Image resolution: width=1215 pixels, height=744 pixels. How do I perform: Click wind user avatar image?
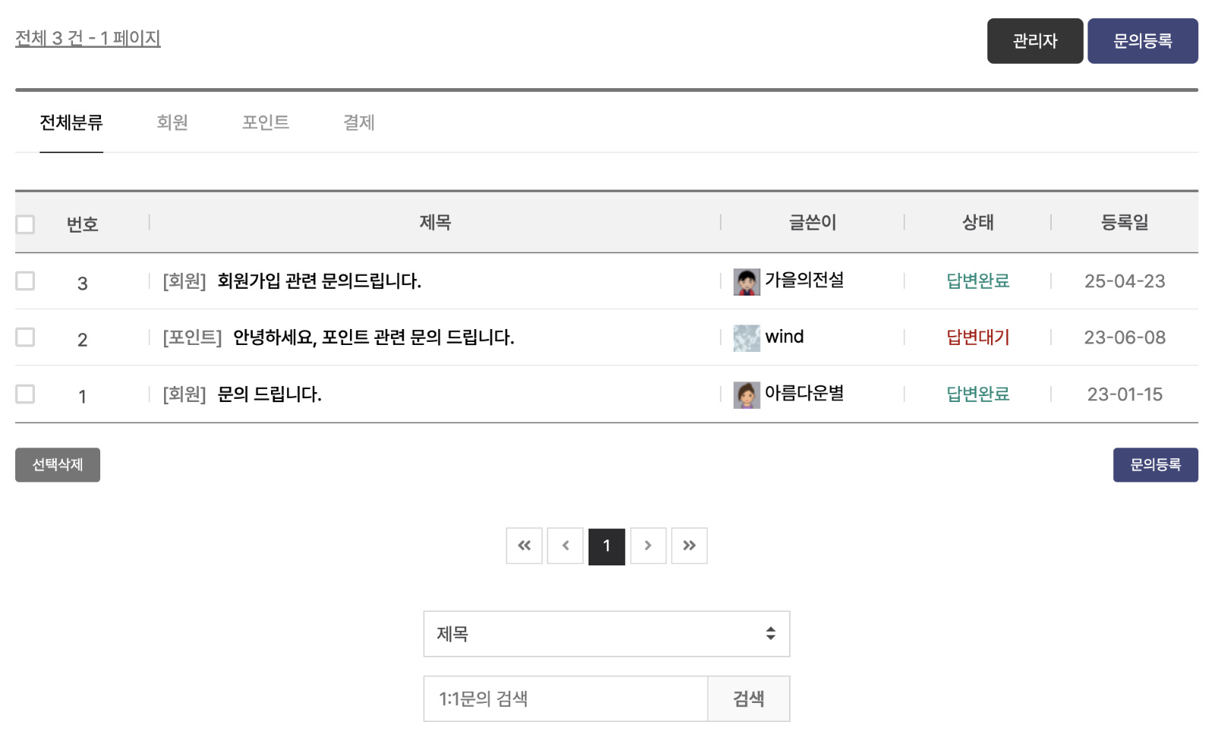[x=746, y=338]
